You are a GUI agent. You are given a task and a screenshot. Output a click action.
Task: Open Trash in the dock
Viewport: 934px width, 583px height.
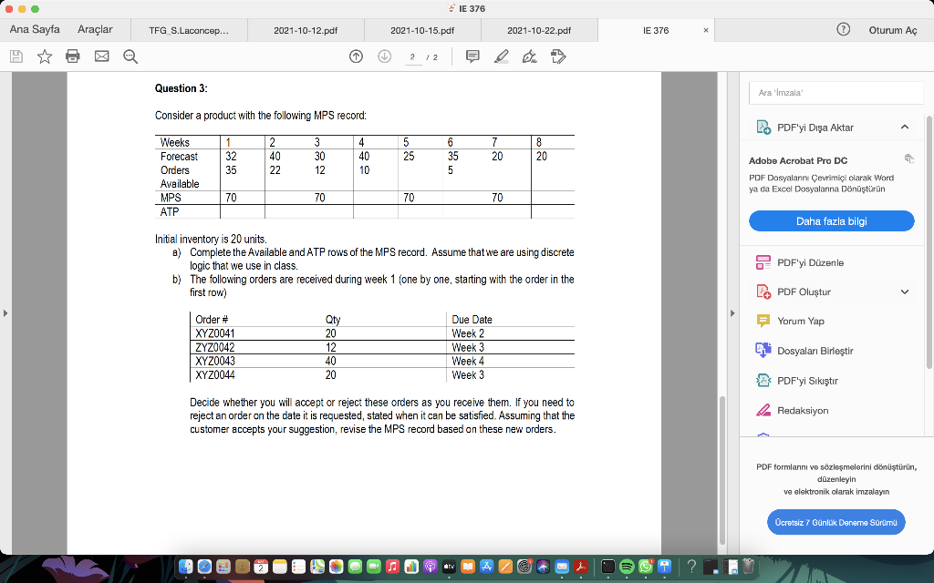point(749,567)
